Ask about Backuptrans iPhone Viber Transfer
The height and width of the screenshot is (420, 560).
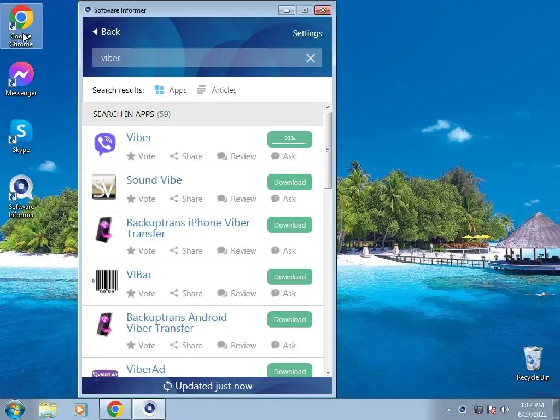284,250
